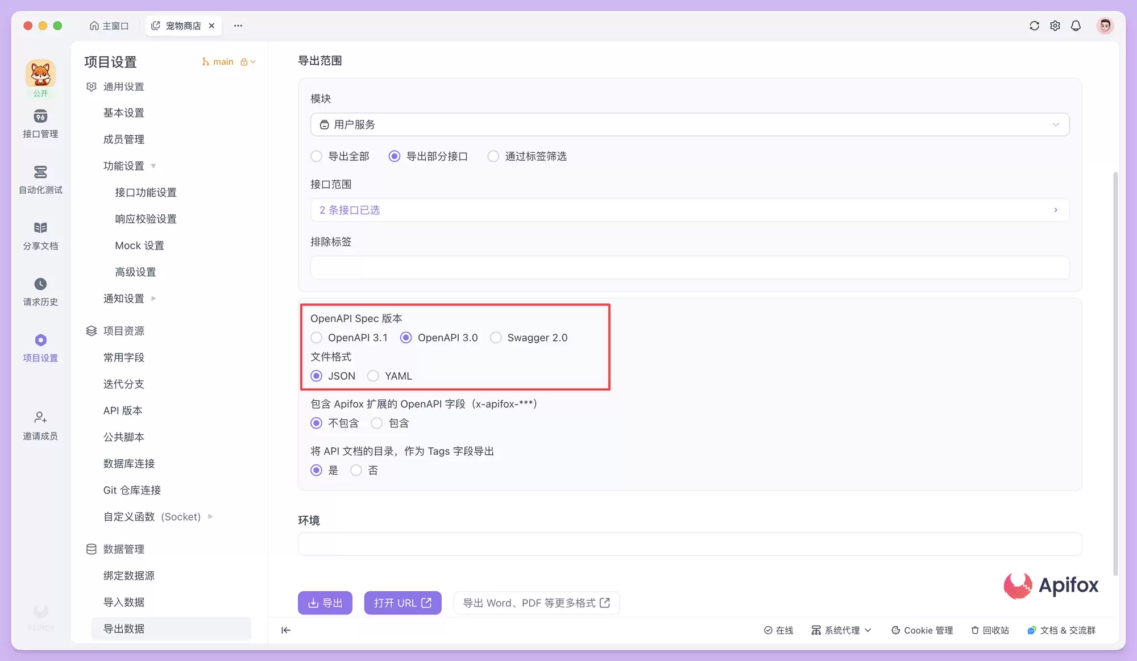Click the 打开 URL button

[x=402, y=603]
